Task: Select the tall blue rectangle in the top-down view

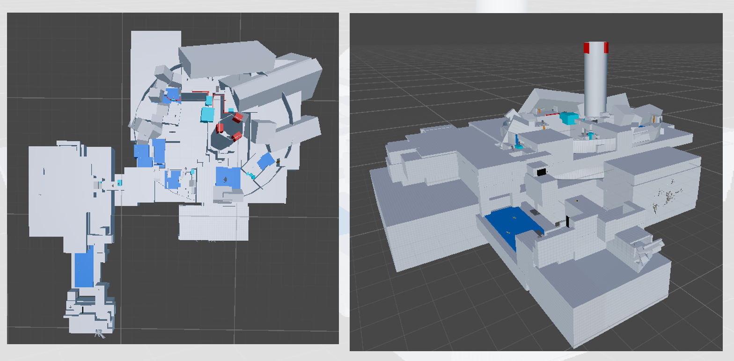Action: [84, 269]
